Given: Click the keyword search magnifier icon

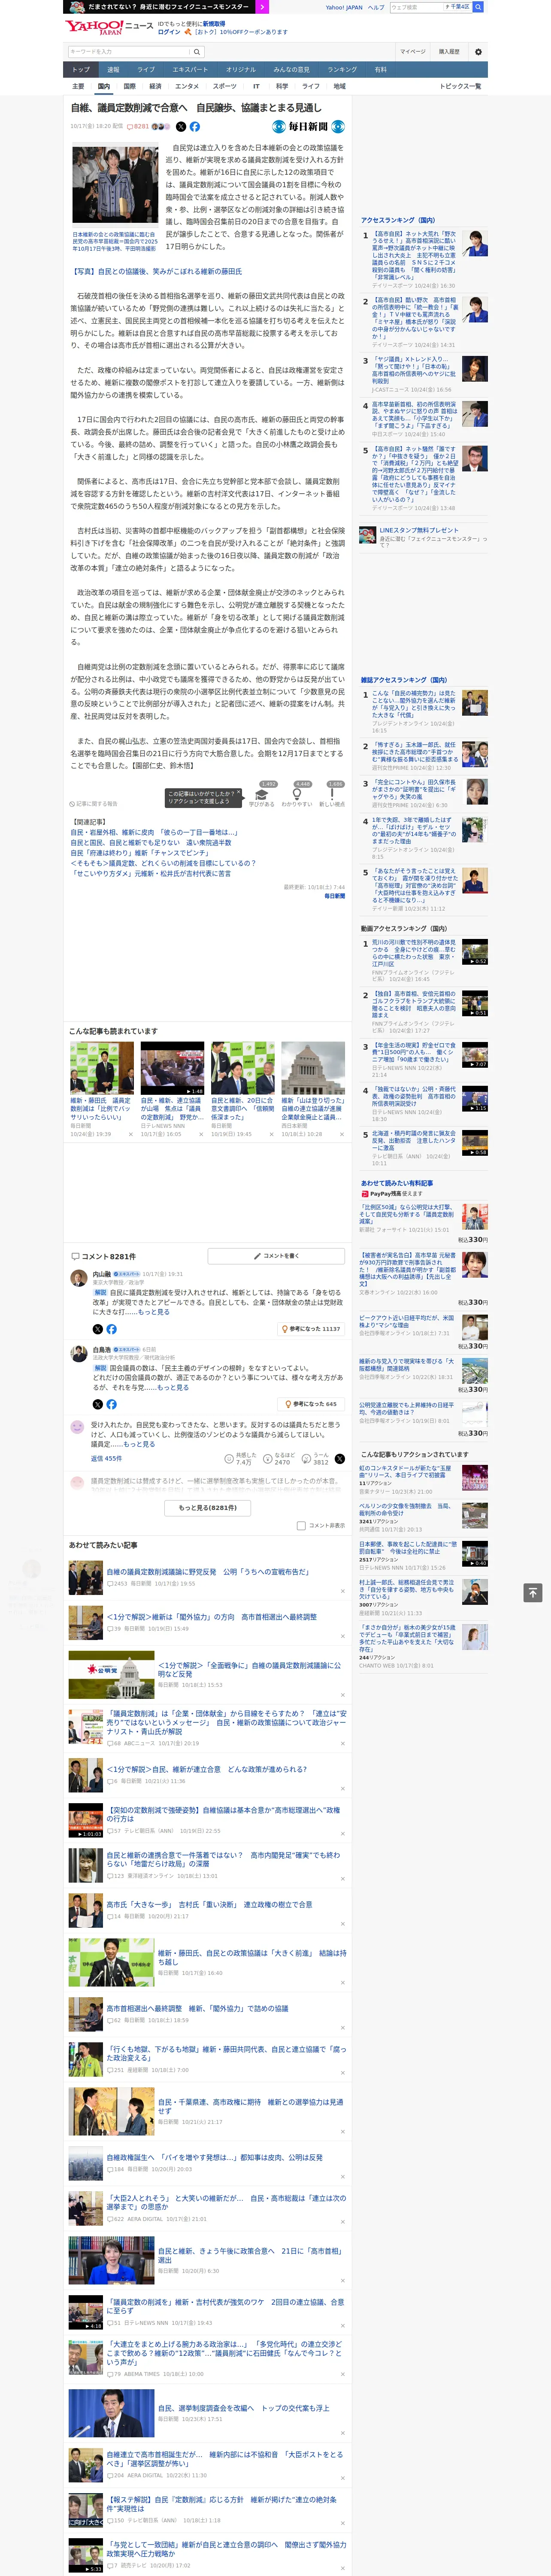Looking at the screenshot, I should point(197,52).
